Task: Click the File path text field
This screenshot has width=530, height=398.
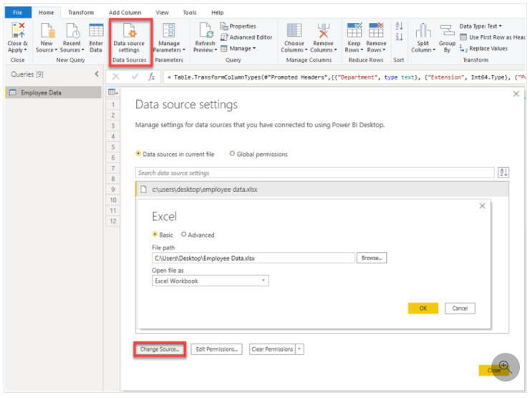Action: pyautogui.click(x=254, y=258)
